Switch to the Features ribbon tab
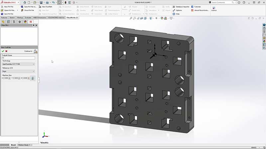This screenshot has width=266, height=149. coord(4,18)
